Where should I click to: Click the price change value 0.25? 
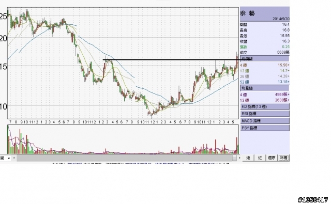coord(285,47)
